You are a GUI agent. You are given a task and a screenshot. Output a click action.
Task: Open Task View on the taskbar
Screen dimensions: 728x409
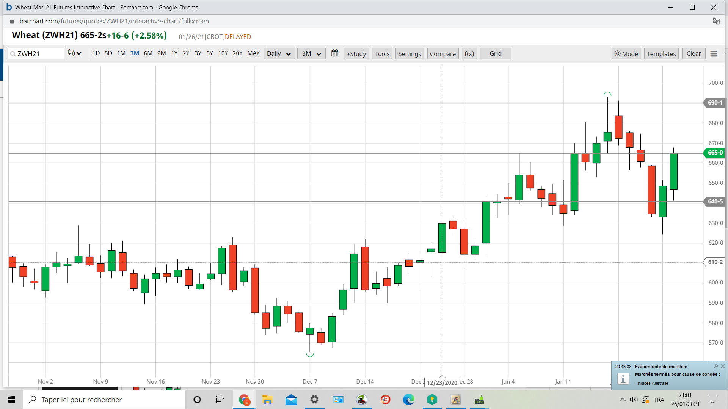220,400
